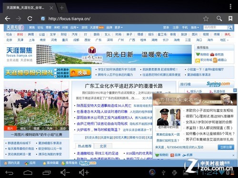Click the 天涯社区 logo
This screenshot has height=178, width=238.
click(x=15, y=28)
